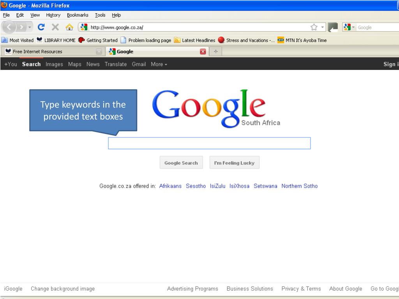Focus the Firefox Google search box
The image size is (399, 299).
(x=378, y=28)
